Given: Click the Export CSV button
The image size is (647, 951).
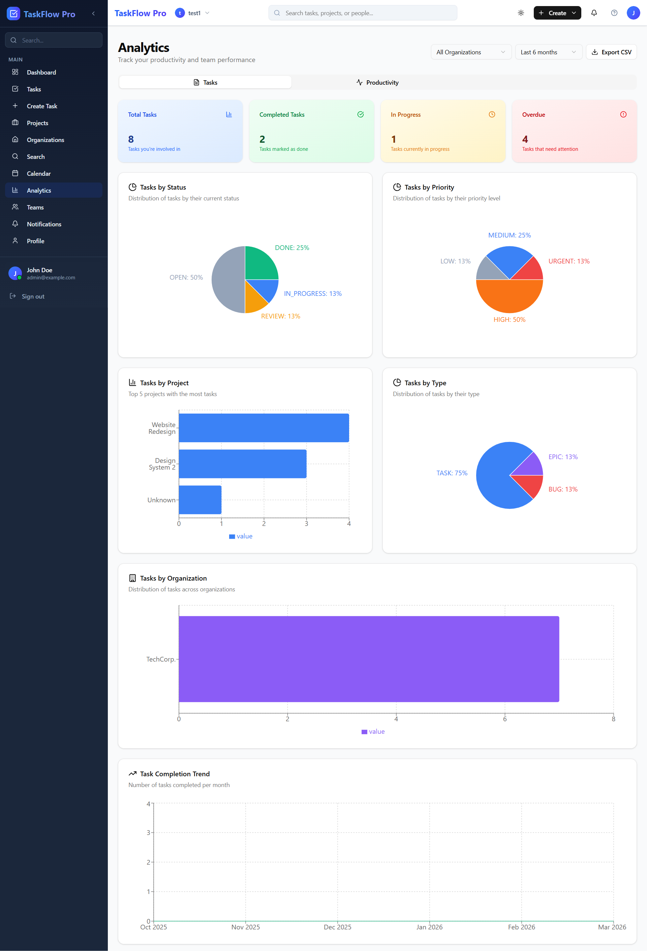Looking at the screenshot, I should (611, 52).
